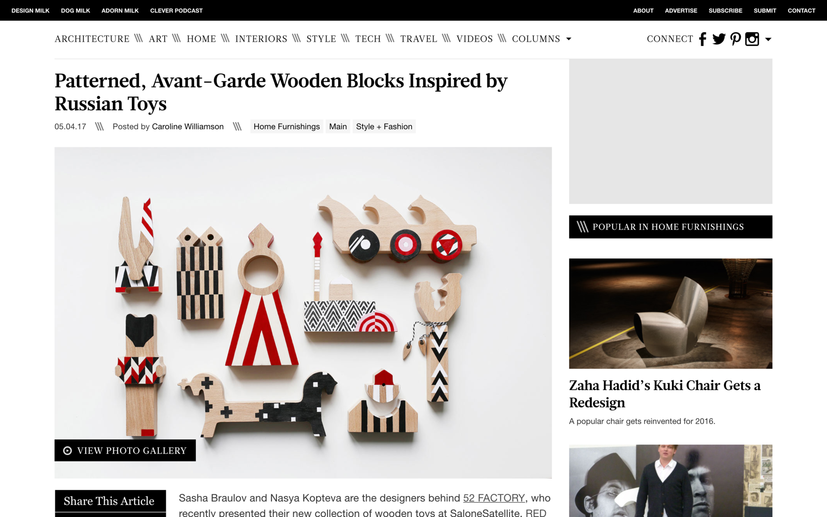Expand the Connect social dropdown arrow

[x=768, y=39]
